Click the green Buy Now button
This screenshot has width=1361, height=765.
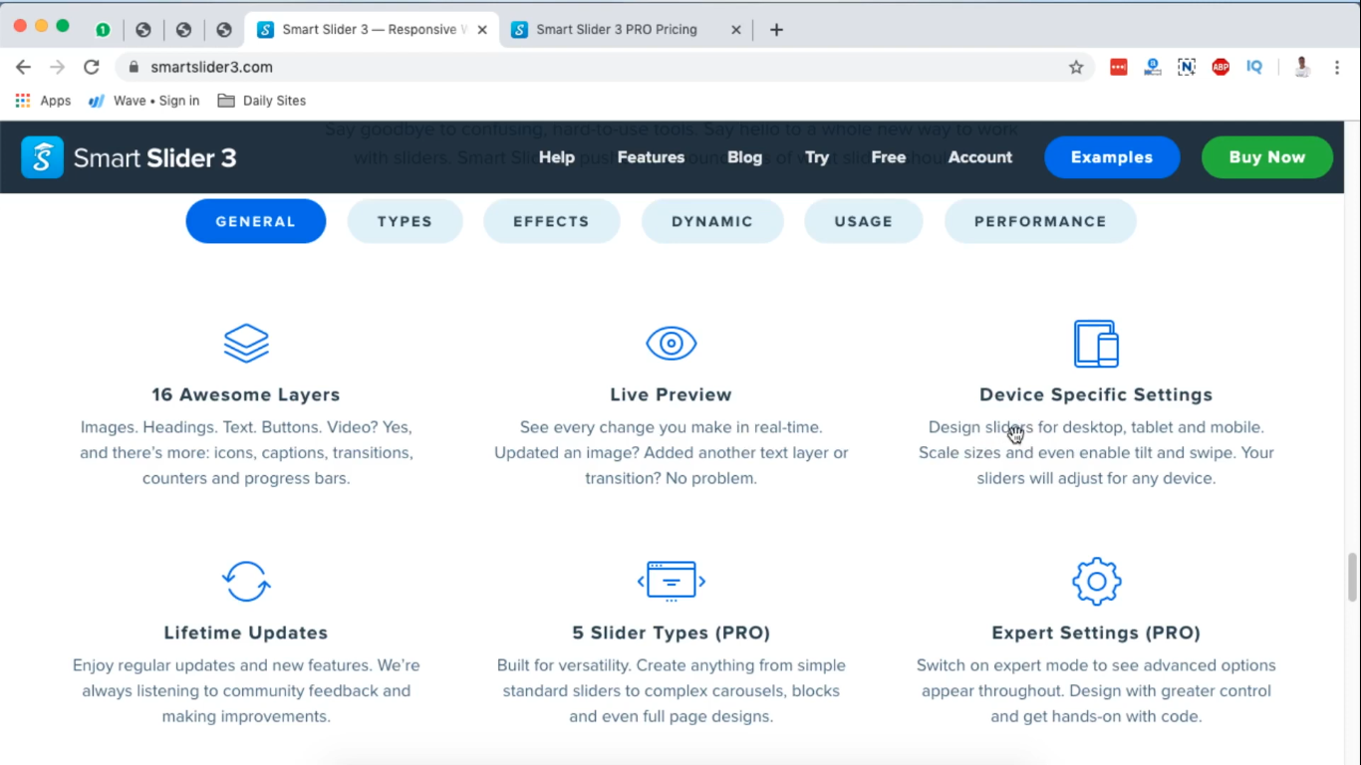(1267, 157)
